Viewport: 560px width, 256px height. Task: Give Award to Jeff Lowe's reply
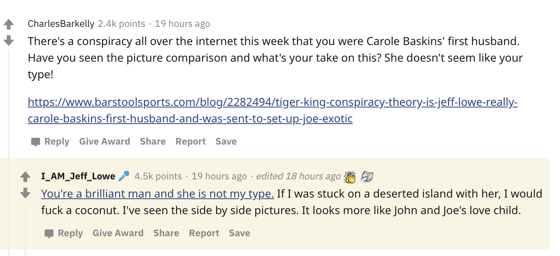(118, 233)
